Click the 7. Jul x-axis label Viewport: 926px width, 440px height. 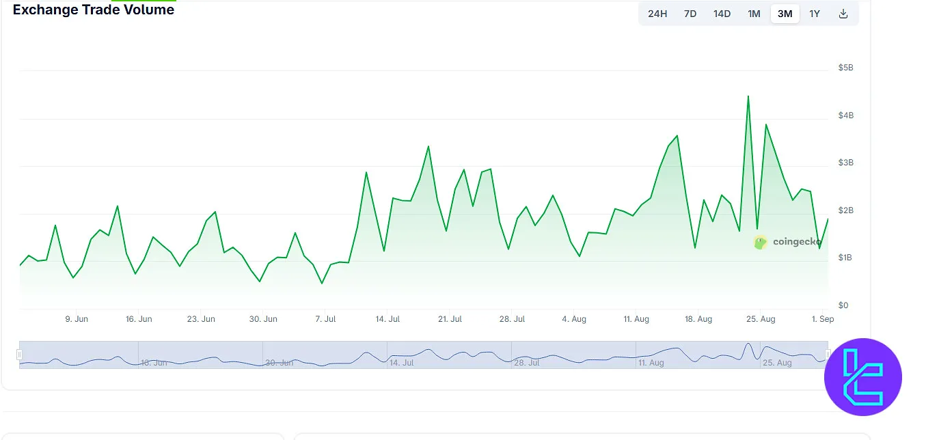click(325, 319)
